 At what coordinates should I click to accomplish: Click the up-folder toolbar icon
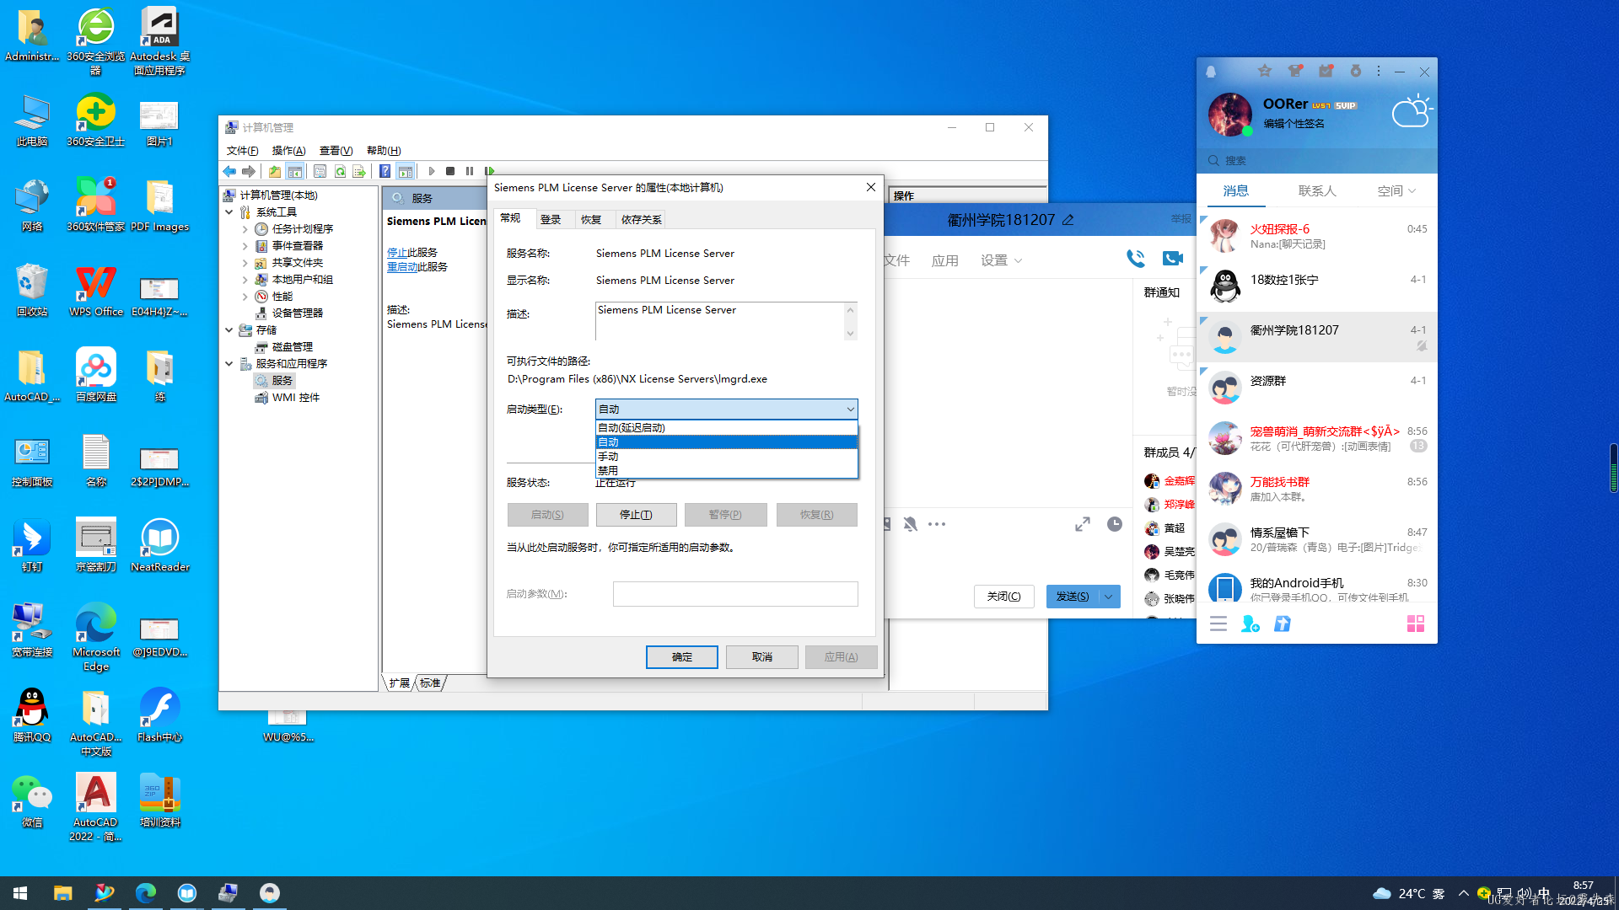pyautogui.click(x=275, y=171)
